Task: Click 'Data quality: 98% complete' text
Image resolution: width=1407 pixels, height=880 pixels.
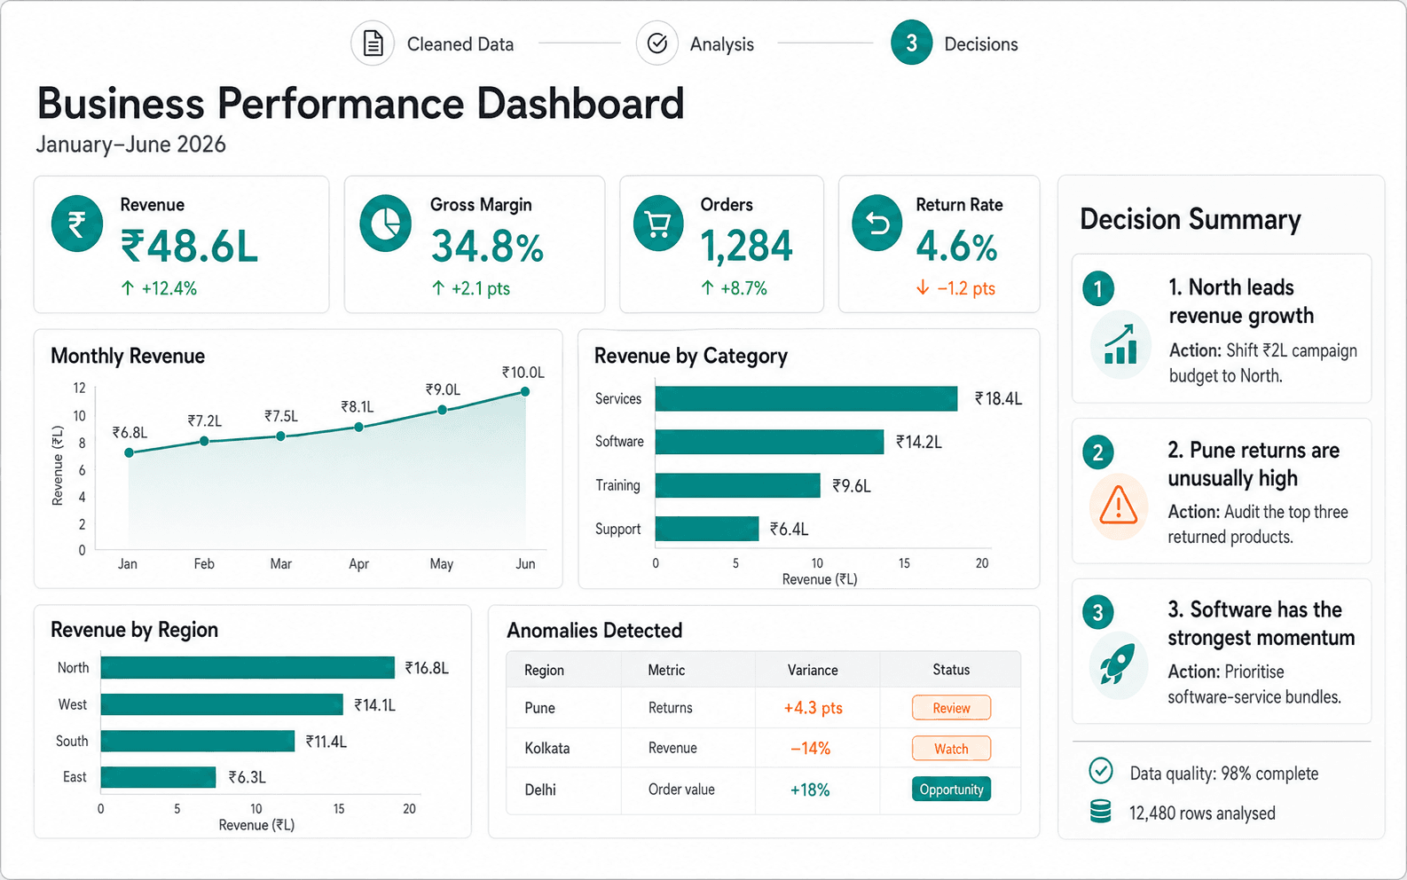Action: [x=1223, y=774]
